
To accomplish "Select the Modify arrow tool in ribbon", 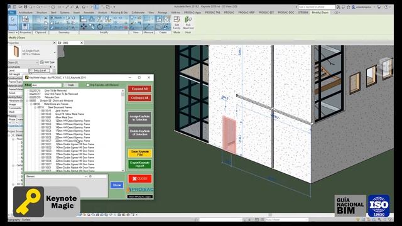I will 13,23.
